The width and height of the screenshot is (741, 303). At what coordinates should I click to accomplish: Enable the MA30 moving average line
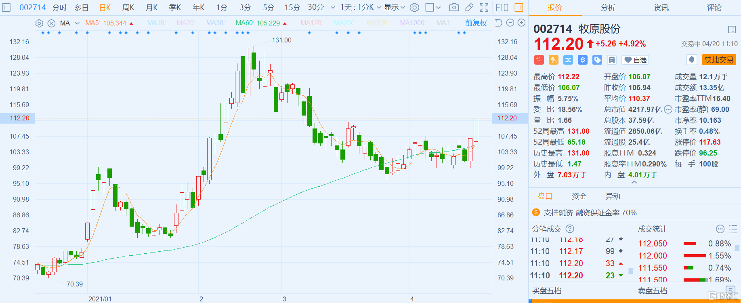215,23
